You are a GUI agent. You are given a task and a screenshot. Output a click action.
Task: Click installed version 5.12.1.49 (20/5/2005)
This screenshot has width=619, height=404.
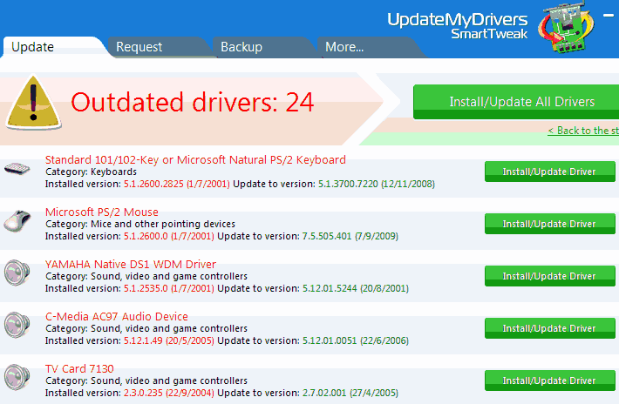(x=169, y=340)
